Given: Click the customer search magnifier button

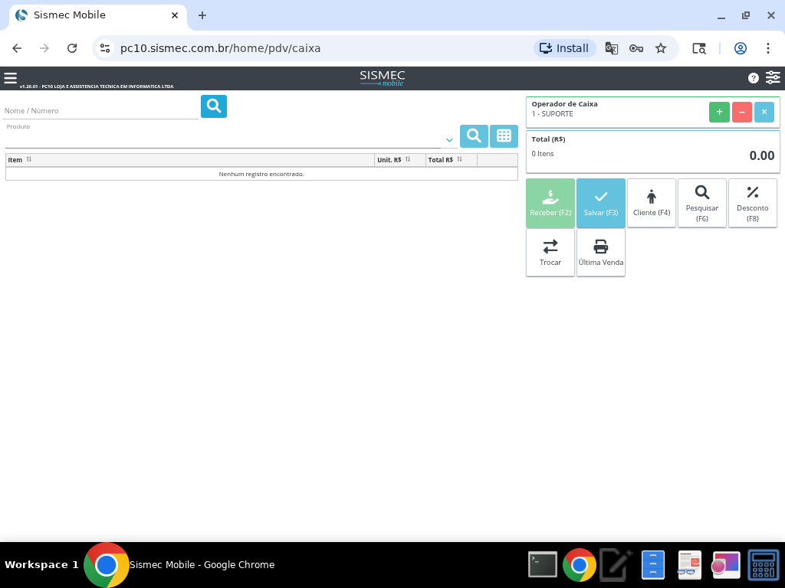Looking at the screenshot, I should tap(214, 106).
